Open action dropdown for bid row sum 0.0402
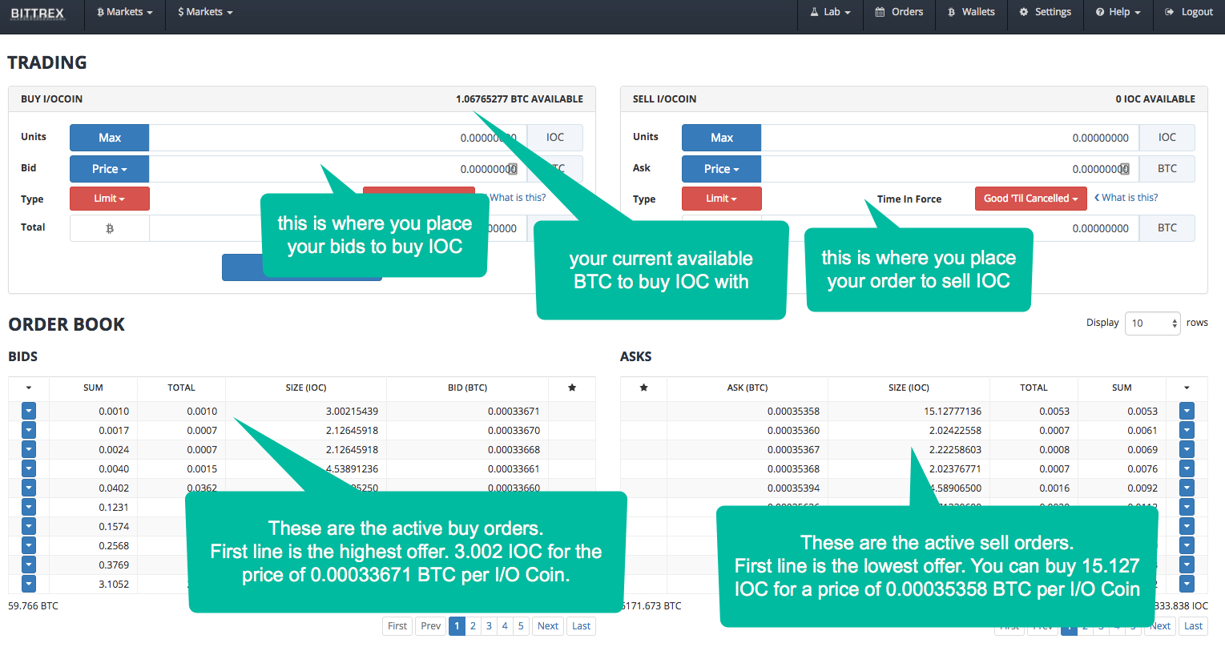The image size is (1225, 647). pyautogui.click(x=29, y=488)
